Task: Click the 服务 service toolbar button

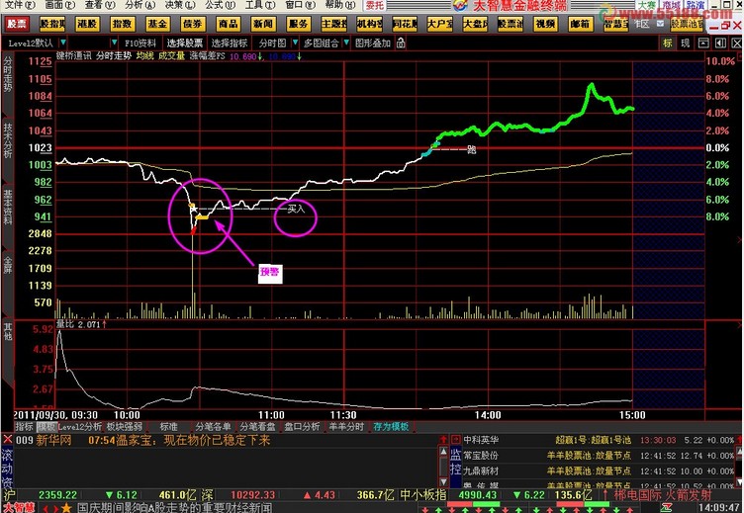Action: pyautogui.click(x=298, y=22)
